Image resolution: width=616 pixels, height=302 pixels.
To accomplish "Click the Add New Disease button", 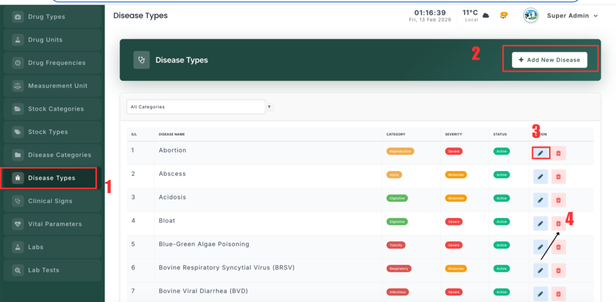I will coord(549,60).
